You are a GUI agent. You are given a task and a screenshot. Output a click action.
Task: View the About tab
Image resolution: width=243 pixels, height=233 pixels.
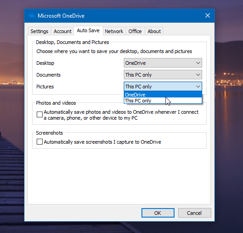pos(154,31)
